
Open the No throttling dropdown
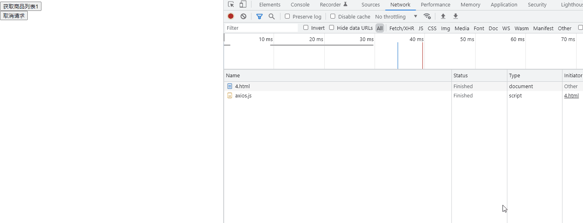[x=396, y=17]
